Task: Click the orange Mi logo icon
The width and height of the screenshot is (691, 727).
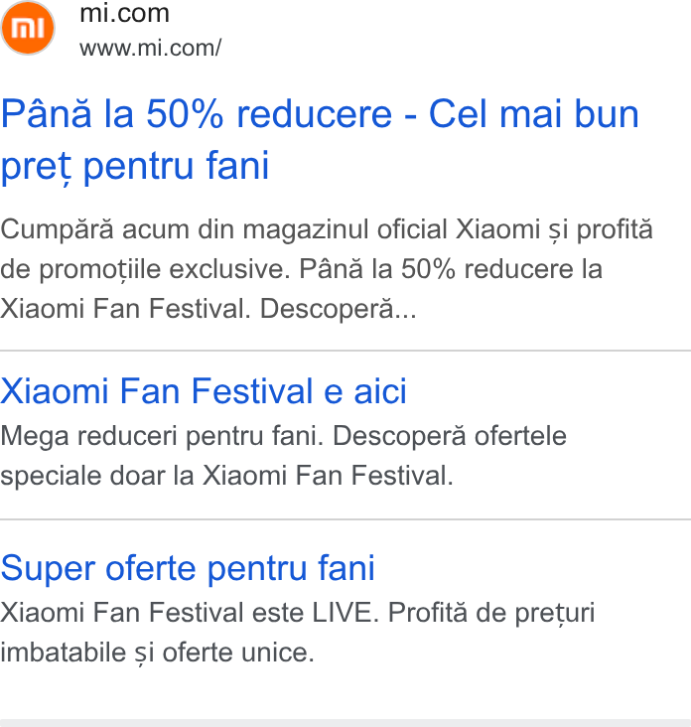Action: point(28,28)
